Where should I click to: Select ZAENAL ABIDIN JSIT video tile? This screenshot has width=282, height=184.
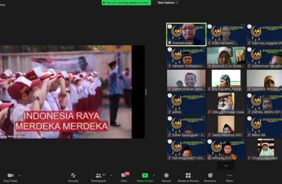(x=264, y=103)
